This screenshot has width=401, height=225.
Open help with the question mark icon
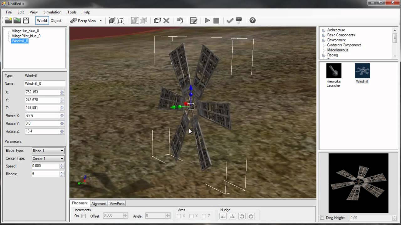[253, 21]
